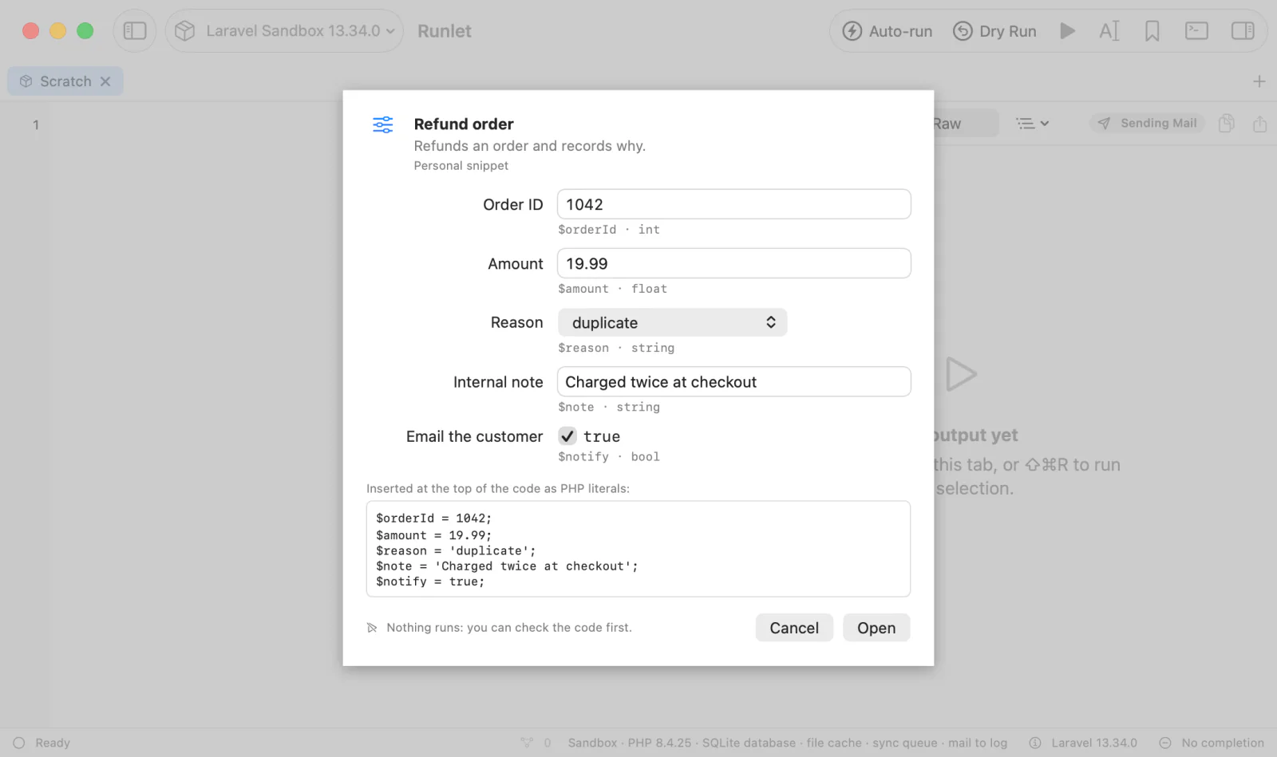
Task: Open the Laravel Sandbox 13.34.0 project dropdown
Action: coord(284,31)
